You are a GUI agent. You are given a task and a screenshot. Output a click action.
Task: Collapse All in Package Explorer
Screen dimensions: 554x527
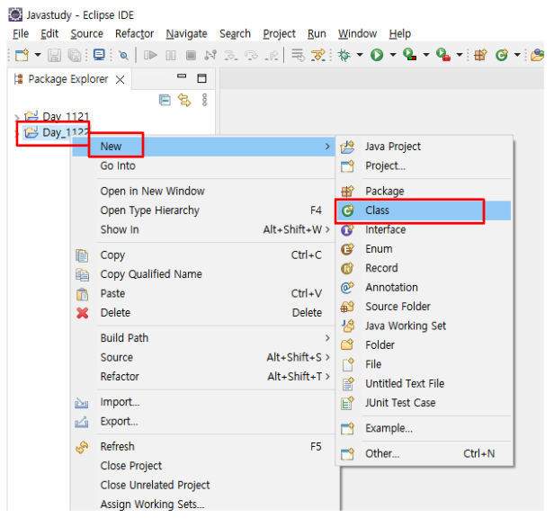(x=165, y=101)
